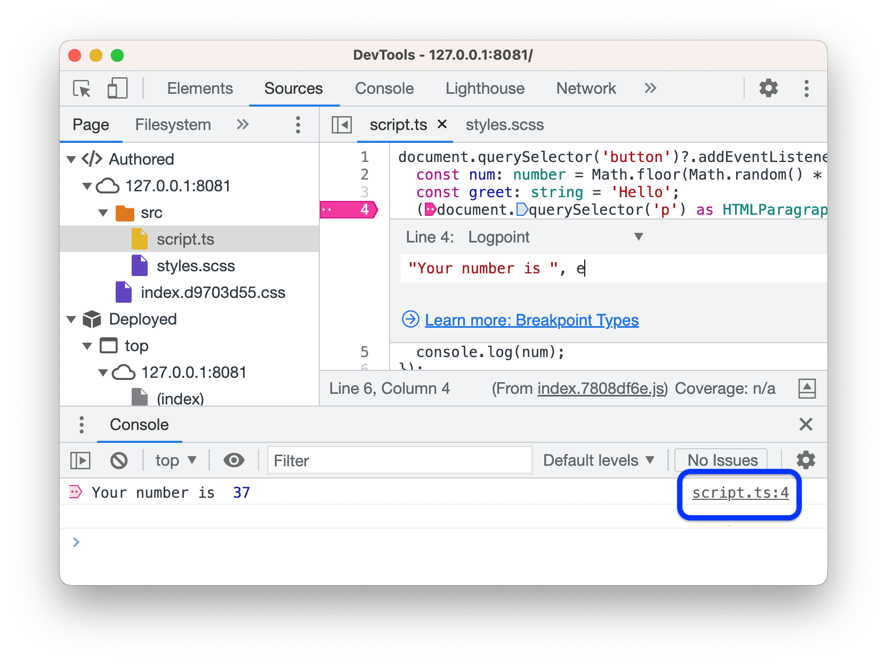Image resolution: width=887 pixels, height=664 pixels.
Task: Hide the navigator sidebar next to script.ts
Action: pos(341,124)
